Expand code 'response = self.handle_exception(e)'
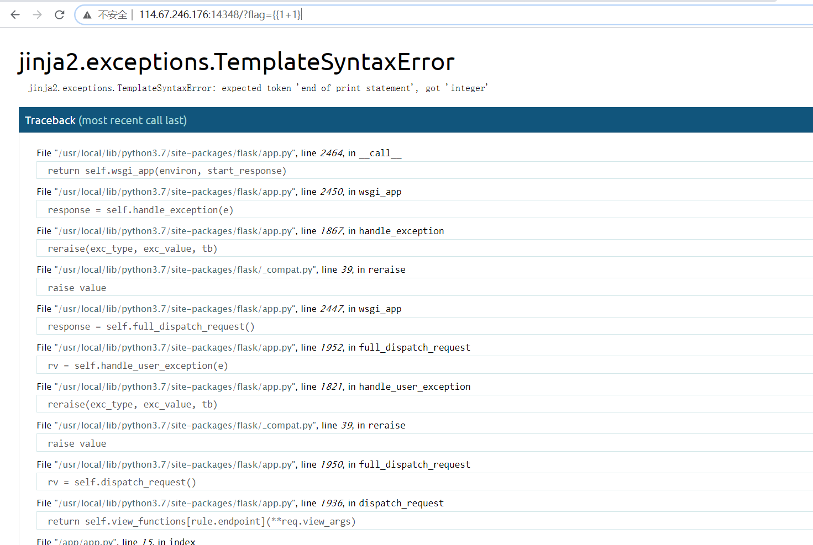The width and height of the screenshot is (813, 545). point(424,210)
